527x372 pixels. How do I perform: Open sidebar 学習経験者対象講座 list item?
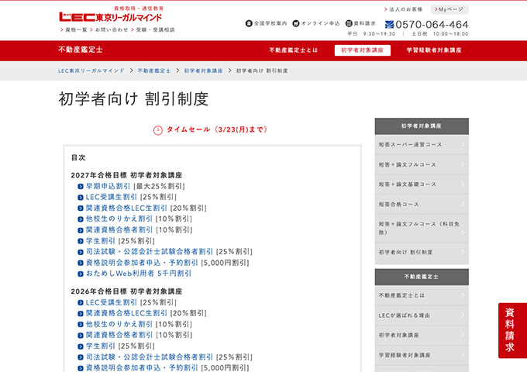[422, 355]
